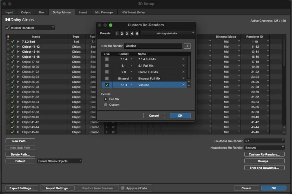
Task: Remove the Virtuoso re-render
Action: pyautogui.click(x=183, y=85)
